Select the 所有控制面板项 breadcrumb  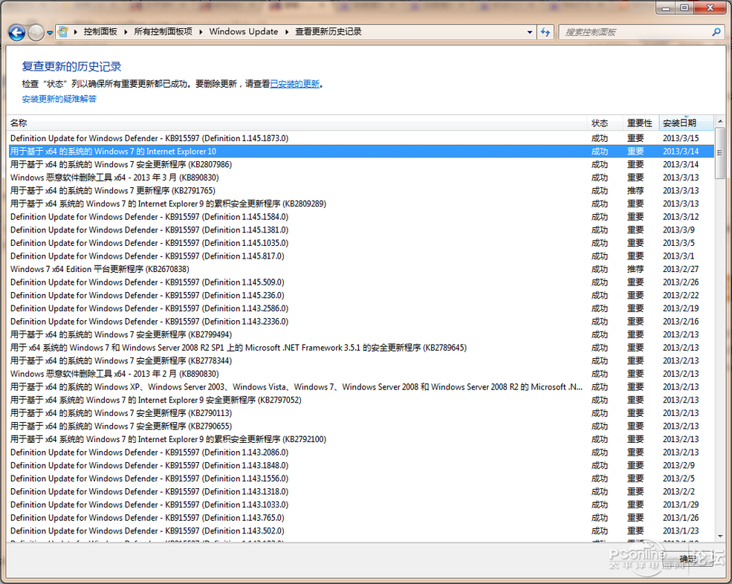pos(163,32)
